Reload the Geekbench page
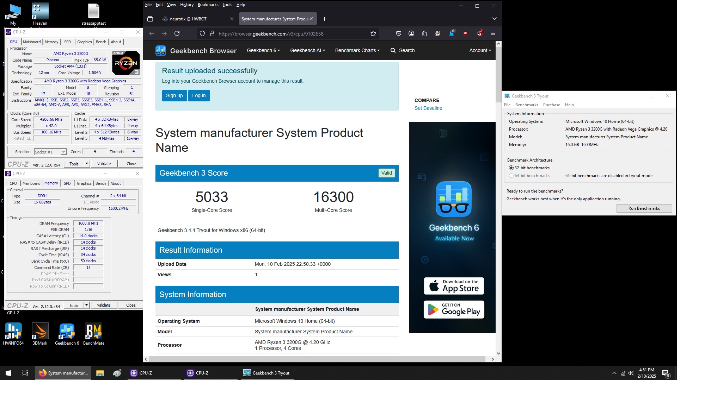The height and width of the screenshot is (396, 705). click(177, 33)
